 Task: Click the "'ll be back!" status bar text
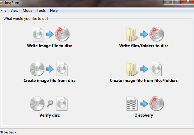click(x=9, y=132)
